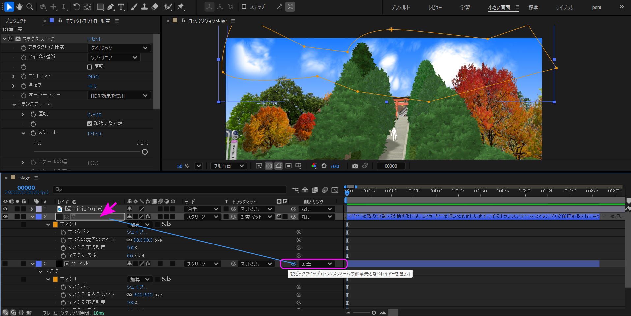Click the リセット link for Fractal Noise
631x316 pixels.
tap(94, 39)
